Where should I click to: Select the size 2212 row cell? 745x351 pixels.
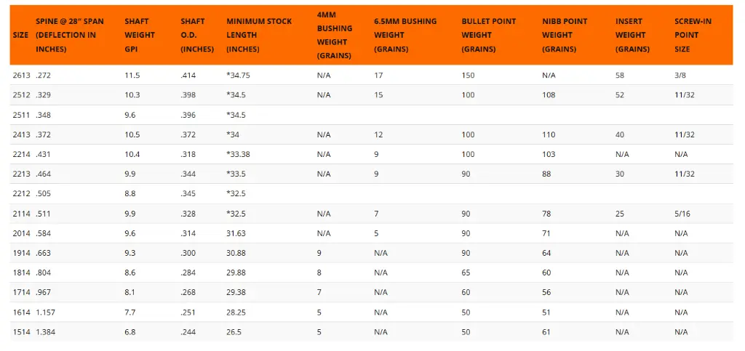[x=21, y=194]
